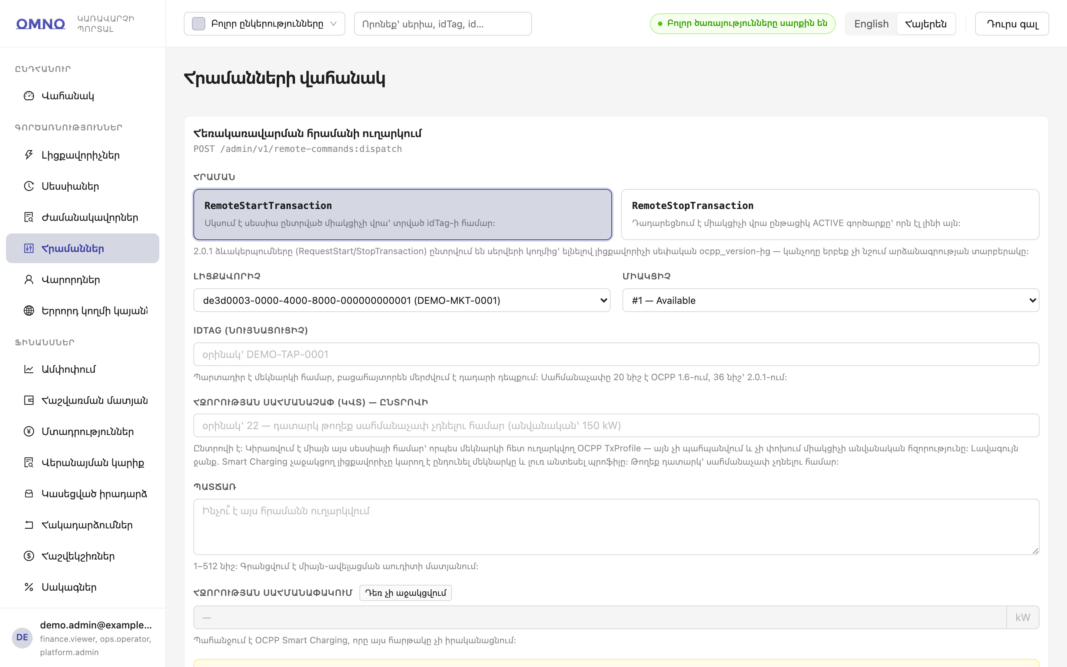Click the Ամփոփում chart icon

(x=29, y=369)
